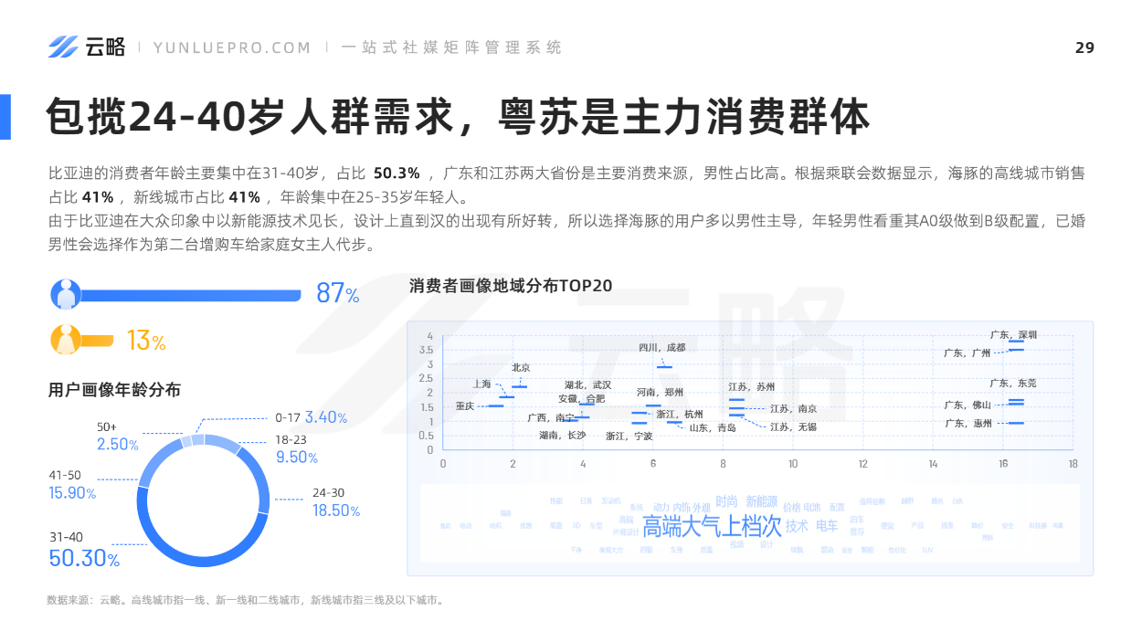The width and height of the screenshot is (1142, 642).
Task: Click the 湖北，武汉 data label
Action: tap(587, 385)
